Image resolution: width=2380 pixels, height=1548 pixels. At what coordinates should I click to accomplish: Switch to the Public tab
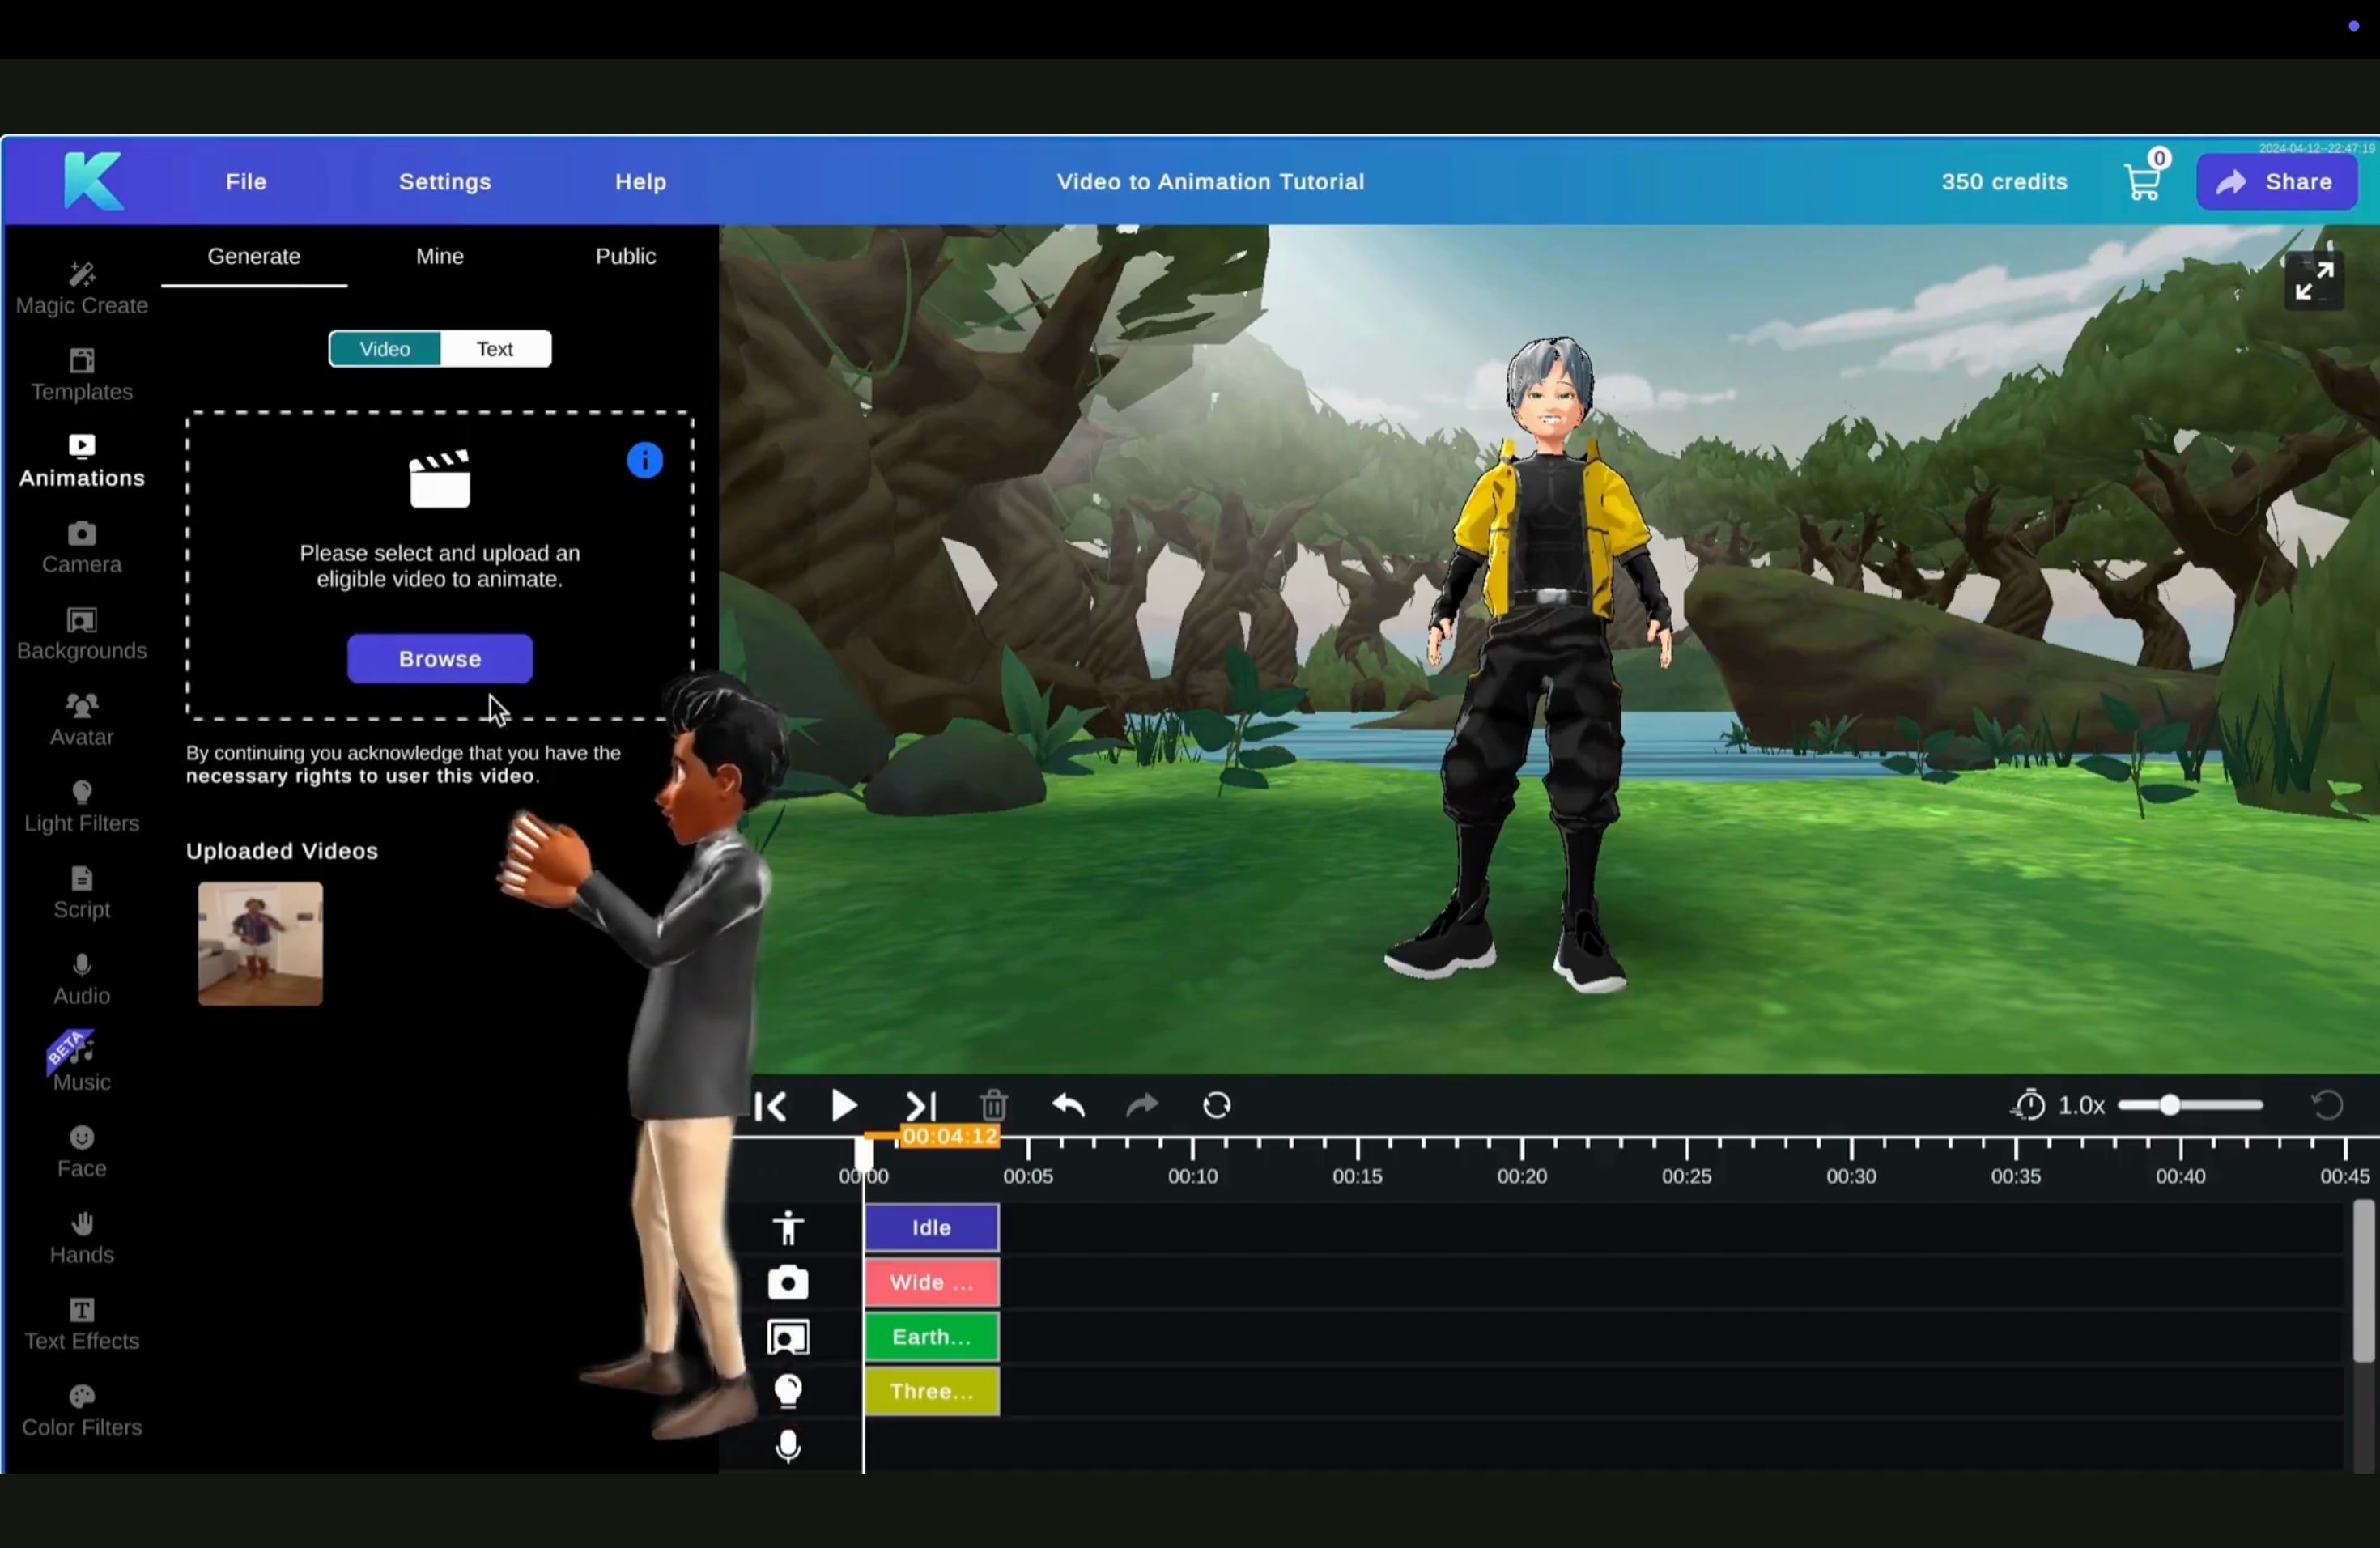pyautogui.click(x=625, y=256)
